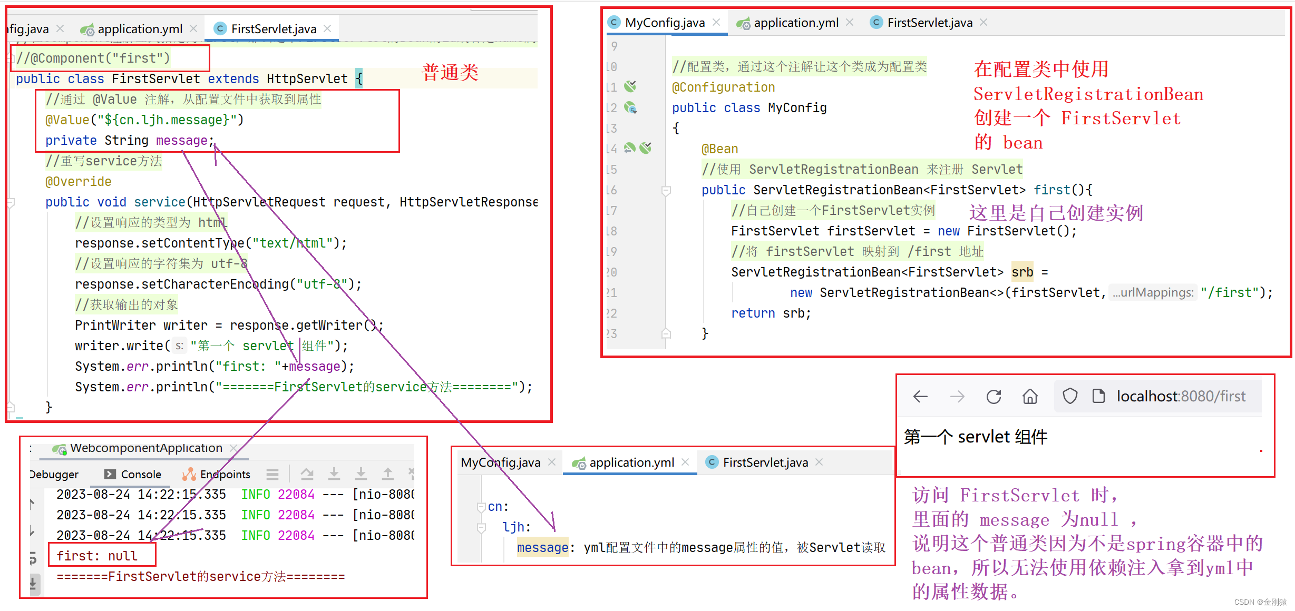The width and height of the screenshot is (1295, 611).
Task: Go forward in the browser
Action: pyautogui.click(x=957, y=397)
